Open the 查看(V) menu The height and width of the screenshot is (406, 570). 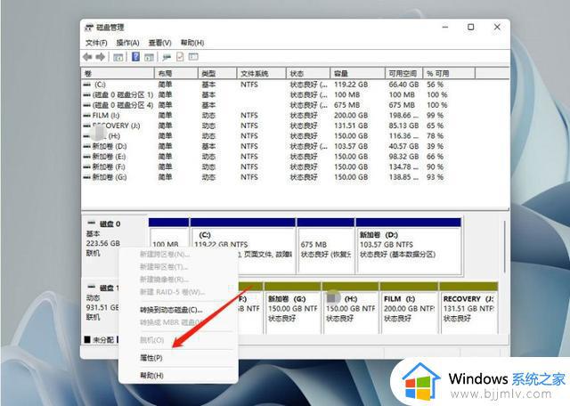click(x=159, y=43)
